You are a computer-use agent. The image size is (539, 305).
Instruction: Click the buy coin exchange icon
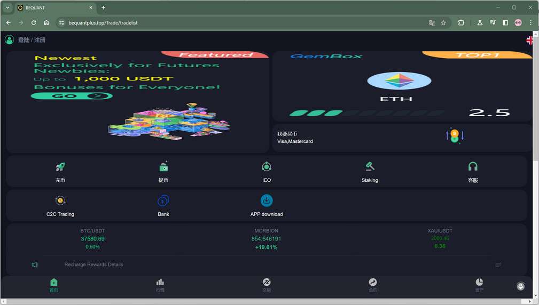tap(455, 136)
